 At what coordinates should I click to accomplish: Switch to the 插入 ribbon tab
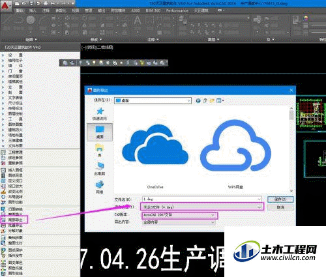click(33, 10)
